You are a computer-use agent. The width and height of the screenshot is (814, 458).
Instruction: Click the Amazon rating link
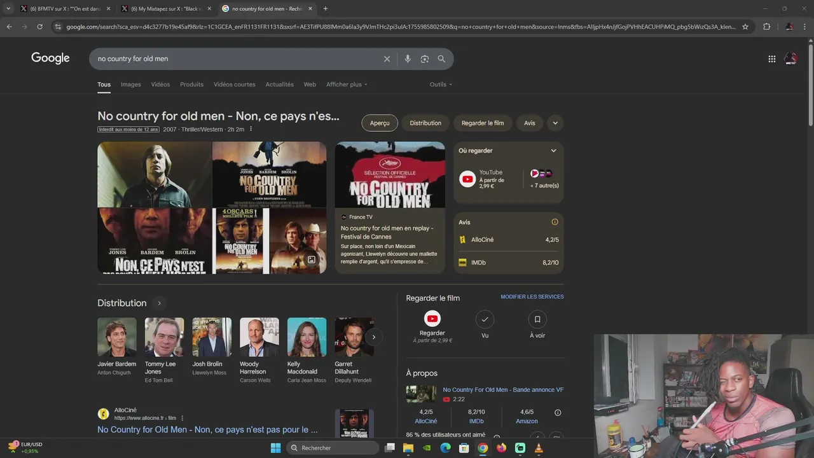point(527,421)
